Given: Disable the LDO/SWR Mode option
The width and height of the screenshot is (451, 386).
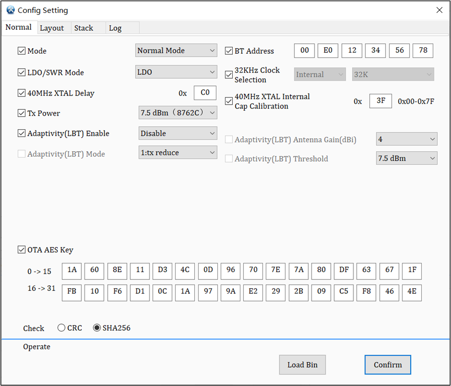Looking at the screenshot, I should (x=22, y=72).
